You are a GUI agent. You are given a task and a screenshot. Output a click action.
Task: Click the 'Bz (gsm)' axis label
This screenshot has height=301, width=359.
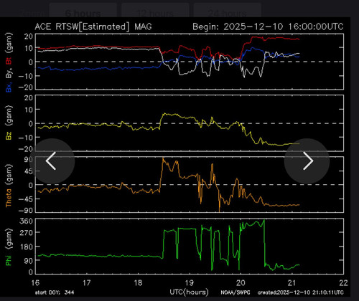point(9,123)
